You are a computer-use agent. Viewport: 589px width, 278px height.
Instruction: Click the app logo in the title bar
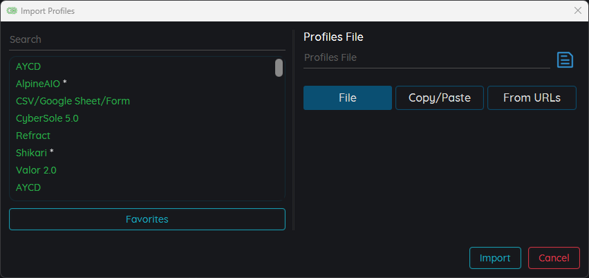coord(12,11)
